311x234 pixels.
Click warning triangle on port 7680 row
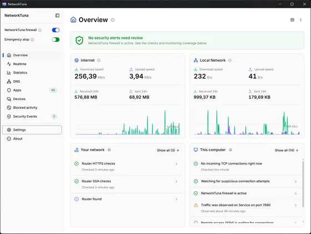pos(195,205)
